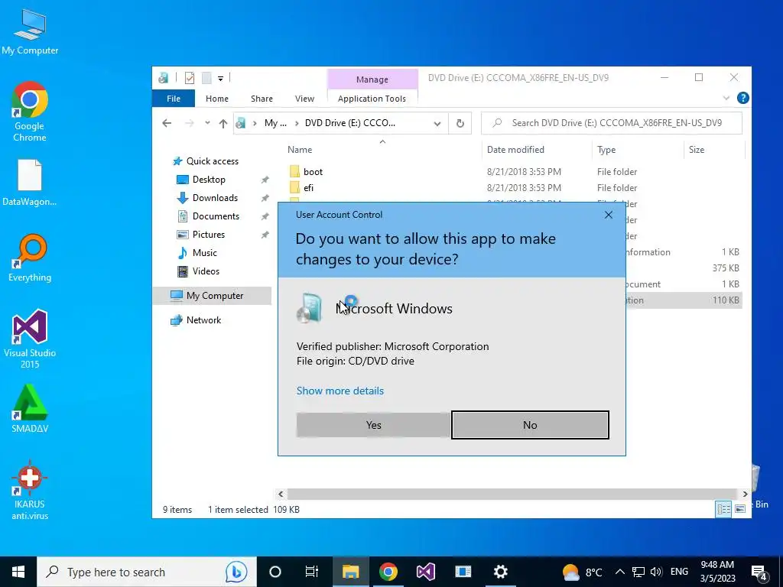Open Customize Quick Access Toolbar dropdown

tap(220, 79)
